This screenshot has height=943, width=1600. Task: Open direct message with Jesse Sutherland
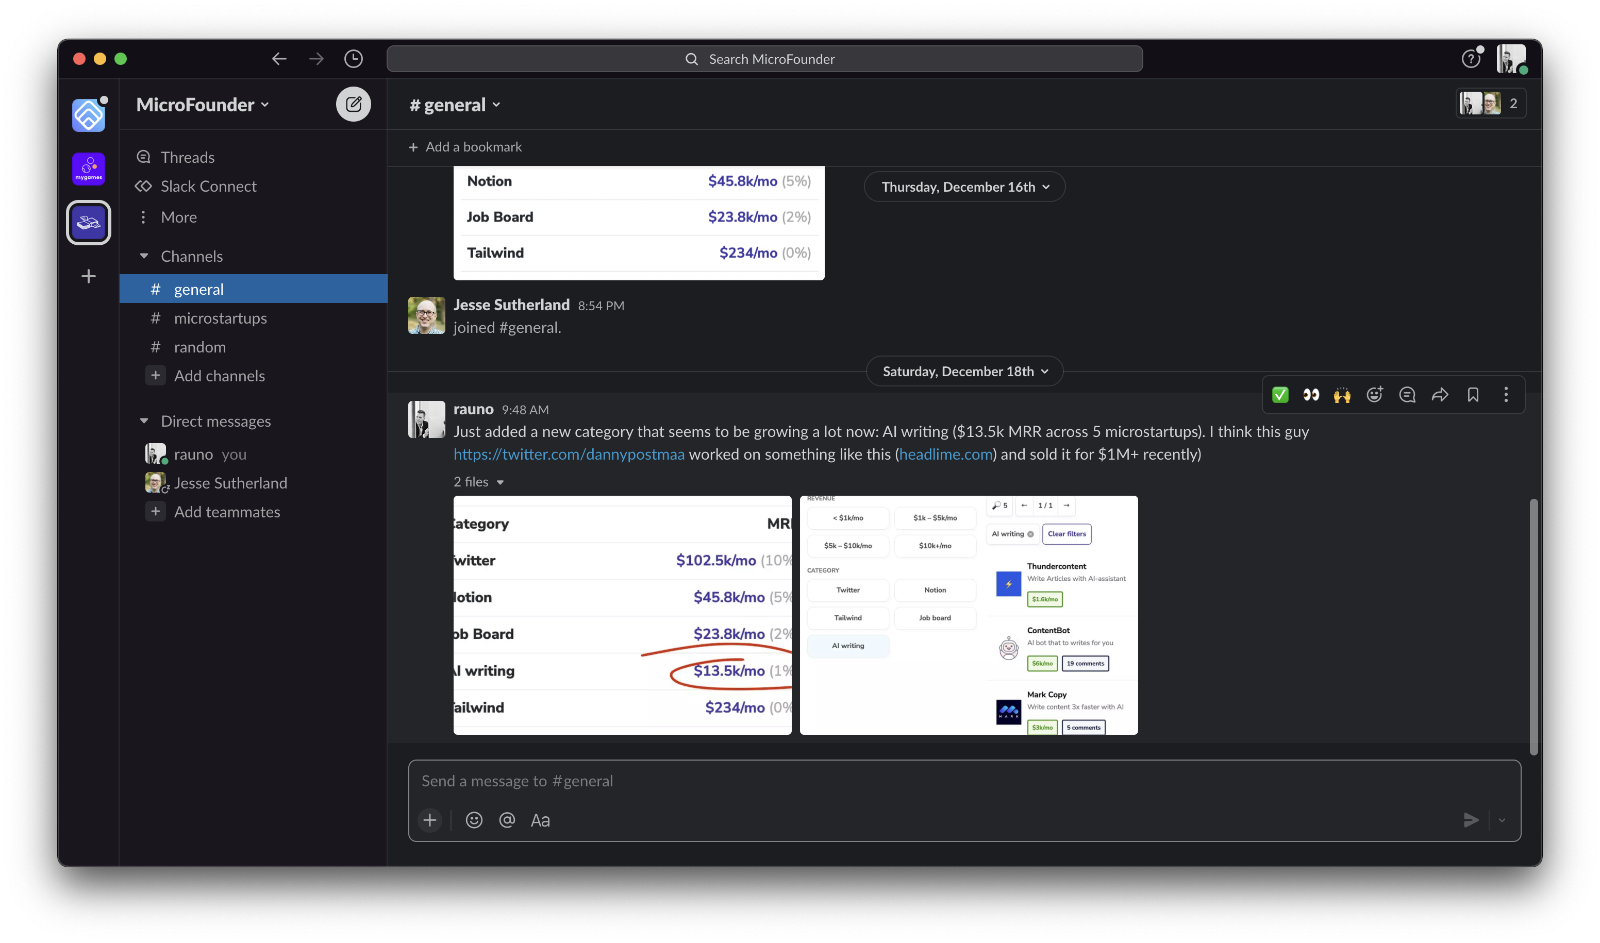(x=253, y=483)
